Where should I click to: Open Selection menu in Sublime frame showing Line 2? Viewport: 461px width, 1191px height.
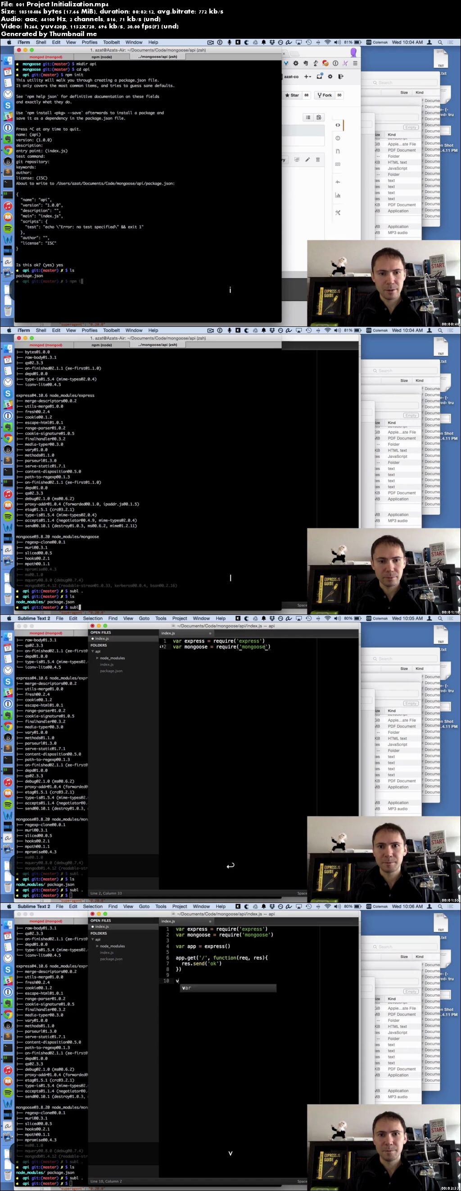[x=93, y=618]
